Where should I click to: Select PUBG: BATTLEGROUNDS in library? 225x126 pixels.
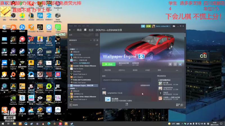click(82, 80)
